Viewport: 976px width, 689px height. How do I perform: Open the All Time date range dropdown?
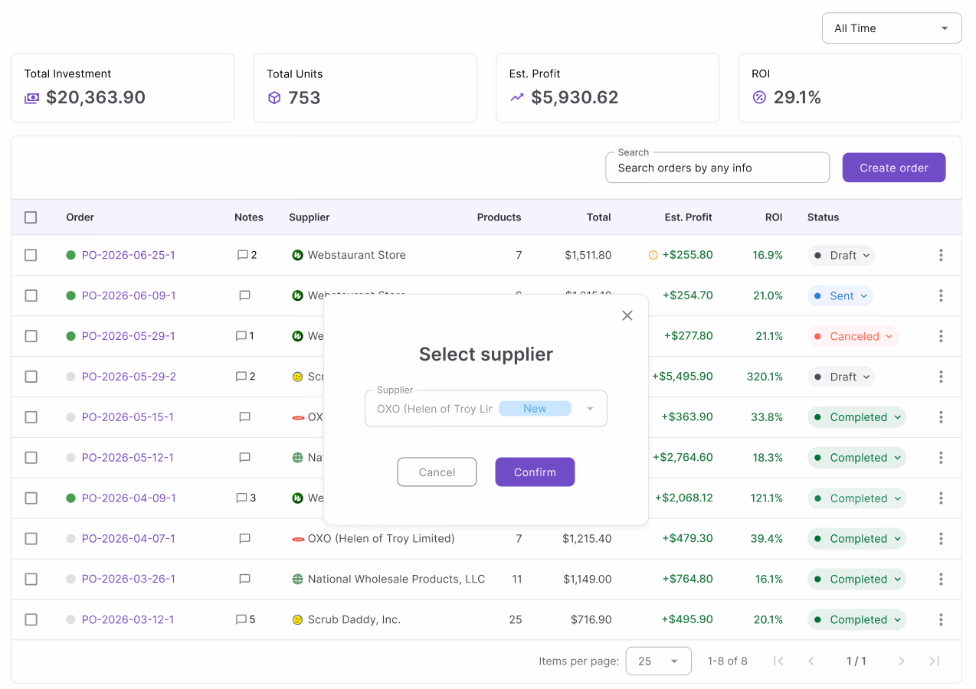tap(892, 28)
